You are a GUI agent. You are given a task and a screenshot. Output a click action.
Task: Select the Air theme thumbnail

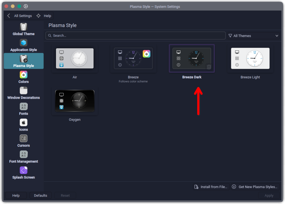[x=75, y=58]
